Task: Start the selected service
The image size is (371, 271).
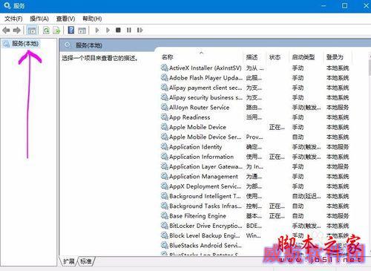Action: pos(97,30)
